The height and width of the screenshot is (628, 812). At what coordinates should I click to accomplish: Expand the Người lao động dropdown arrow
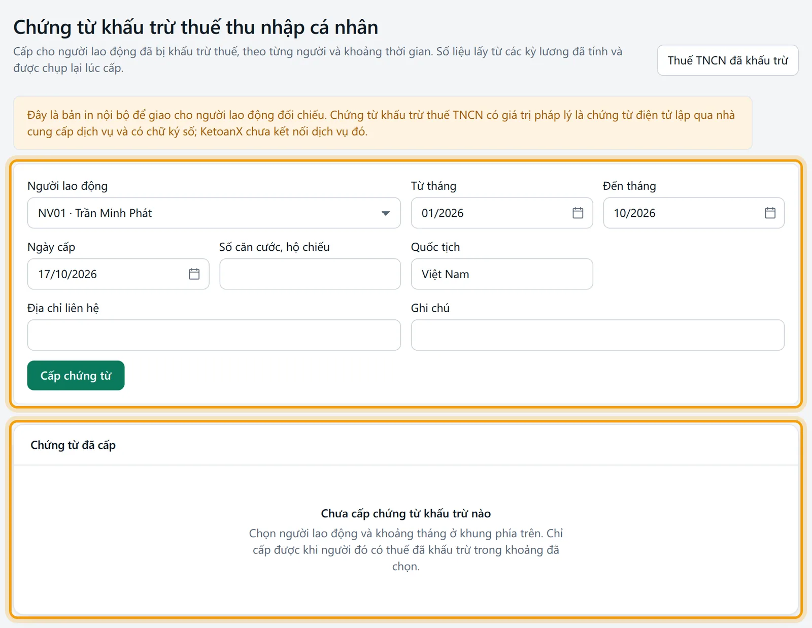386,213
